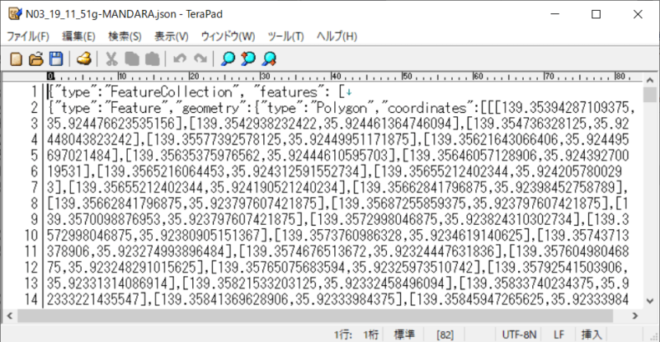Click the LF line ending status entry

coord(559,335)
